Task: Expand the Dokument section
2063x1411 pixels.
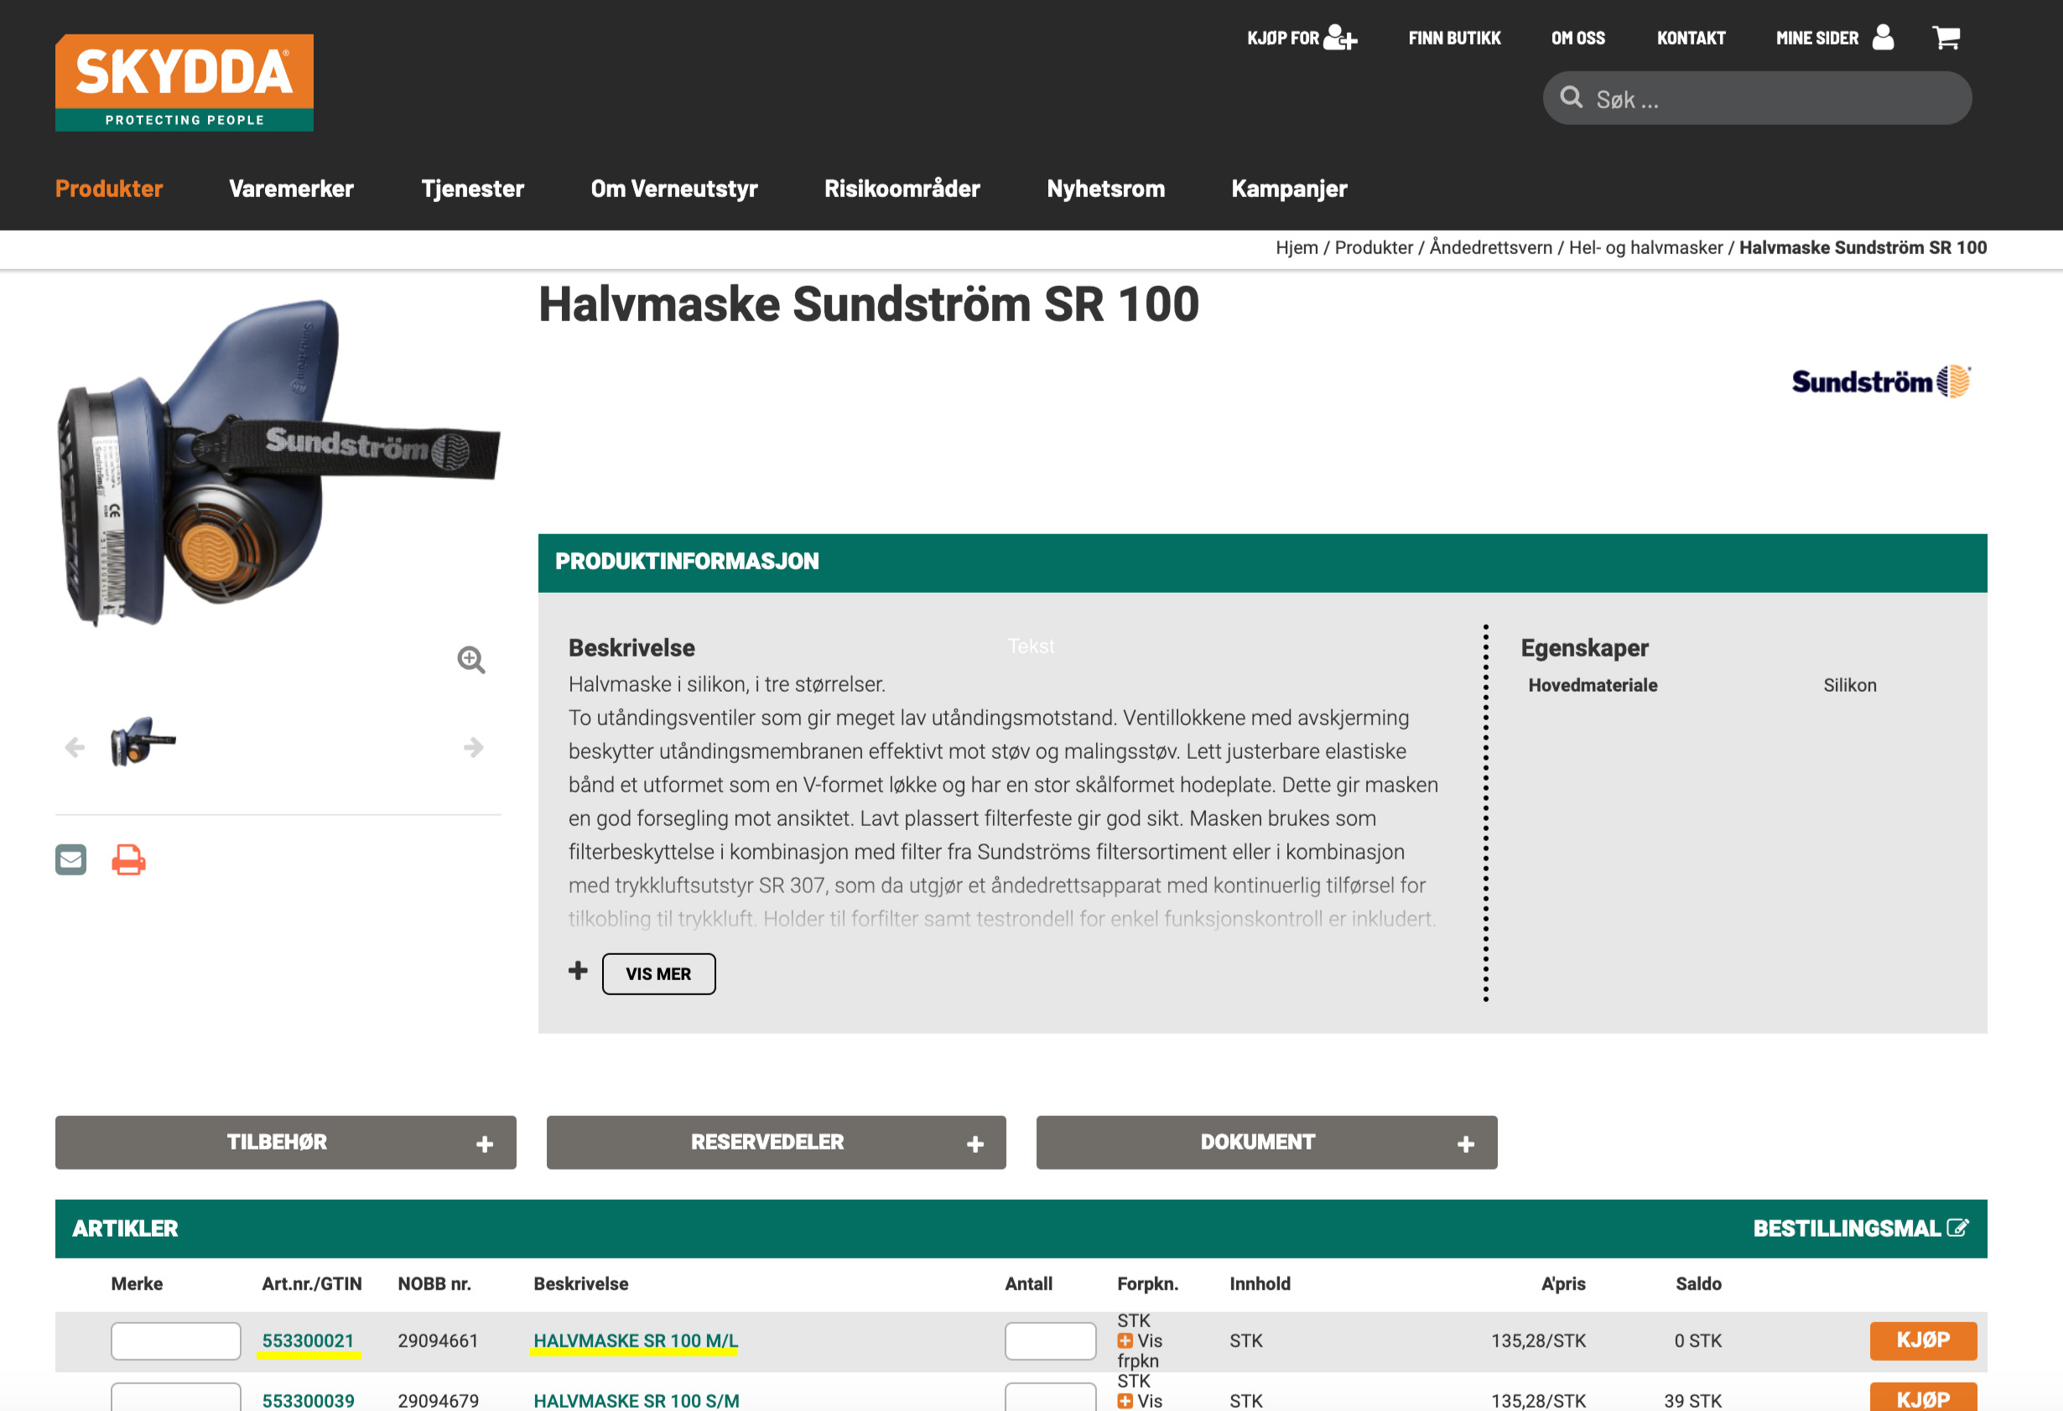Action: pyautogui.click(x=1265, y=1142)
